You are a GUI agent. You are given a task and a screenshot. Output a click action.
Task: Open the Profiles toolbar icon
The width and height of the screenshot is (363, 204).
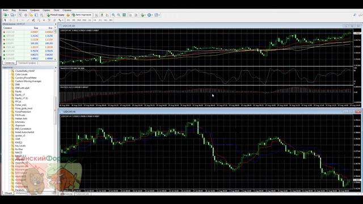[x=12, y=15]
